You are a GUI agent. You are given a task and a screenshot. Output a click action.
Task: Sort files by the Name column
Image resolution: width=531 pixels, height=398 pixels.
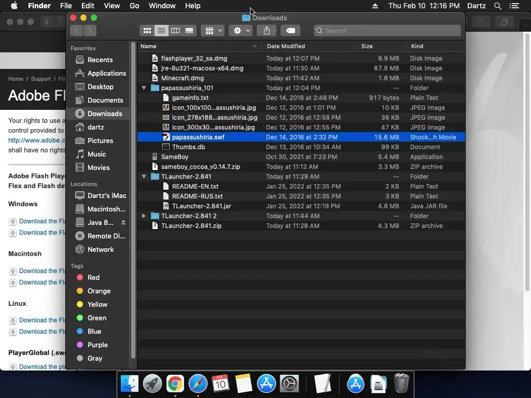click(199, 46)
